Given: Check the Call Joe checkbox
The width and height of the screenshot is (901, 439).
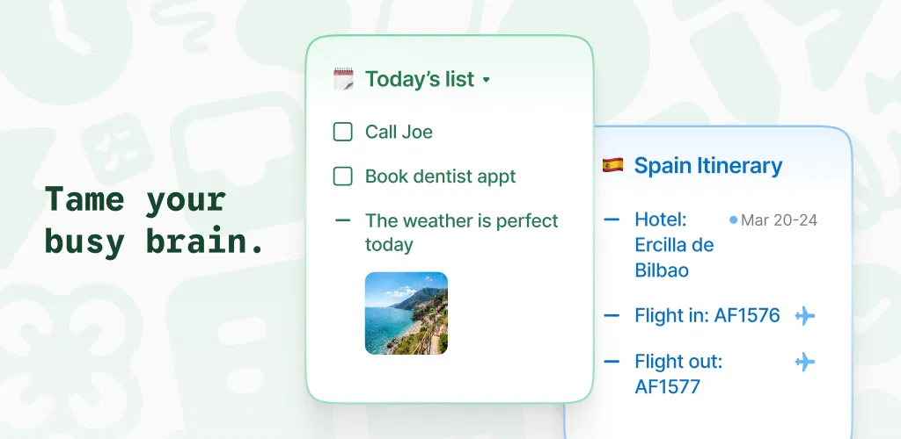Looking at the screenshot, I should pos(342,132).
